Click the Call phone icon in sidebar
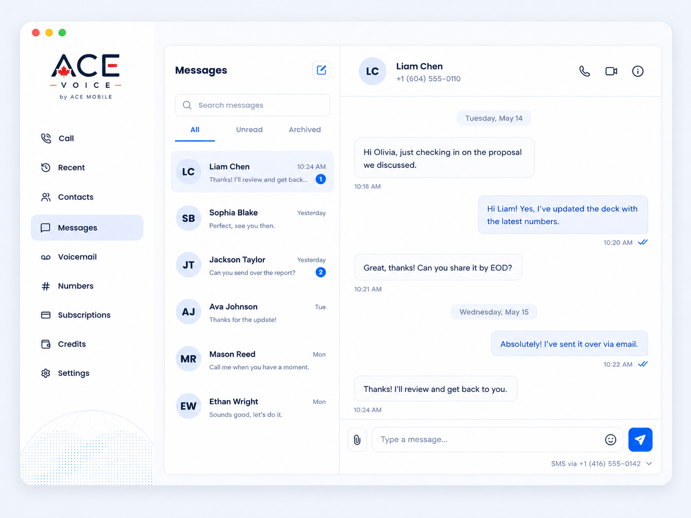The image size is (691, 518). pyautogui.click(x=46, y=138)
